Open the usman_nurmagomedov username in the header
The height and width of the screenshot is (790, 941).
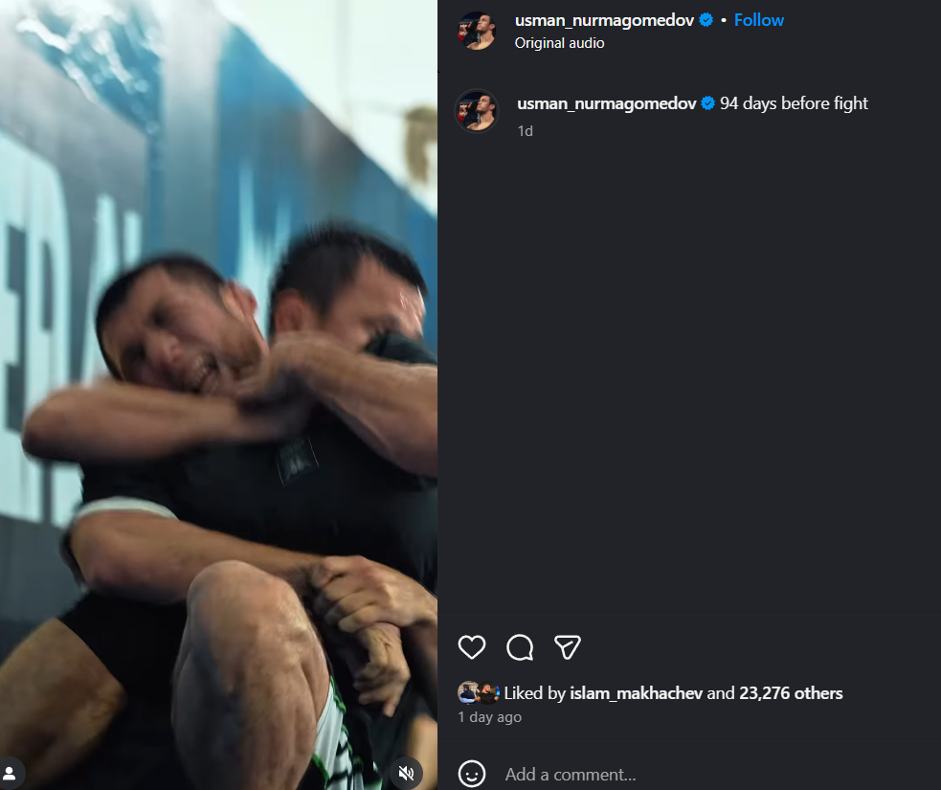coord(604,20)
